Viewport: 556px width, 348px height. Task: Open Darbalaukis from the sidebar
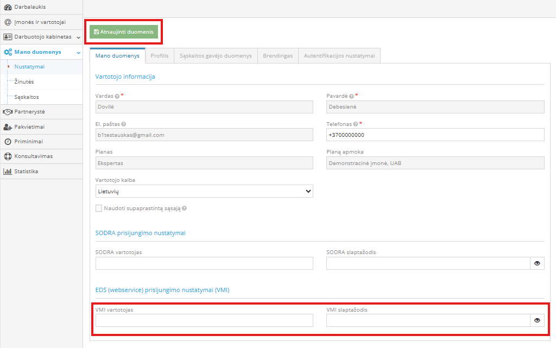click(x=29, y=7)
